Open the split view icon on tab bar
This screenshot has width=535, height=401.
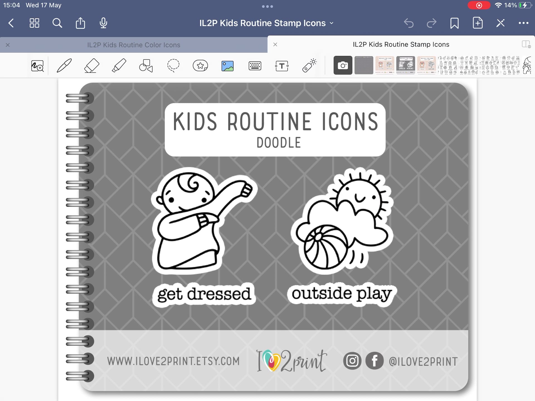(526, 44)
